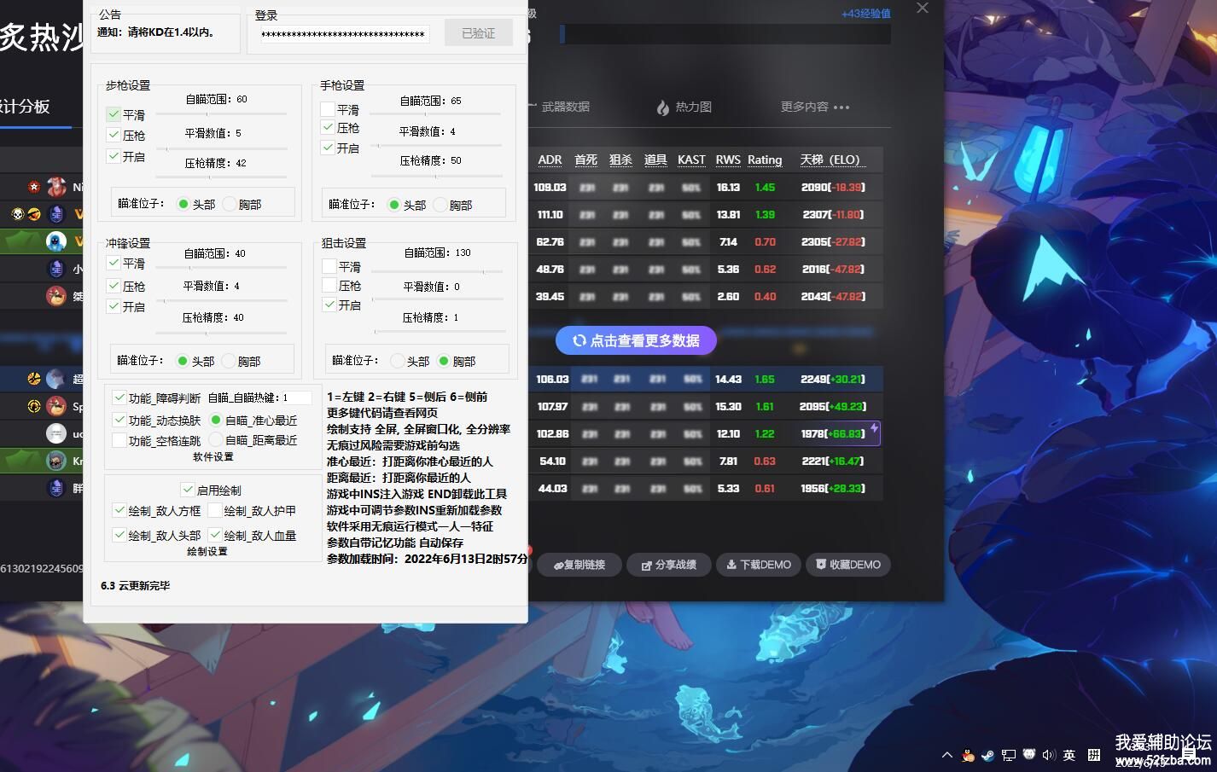Click the download icon in 下载DEMO

[731, 565]
